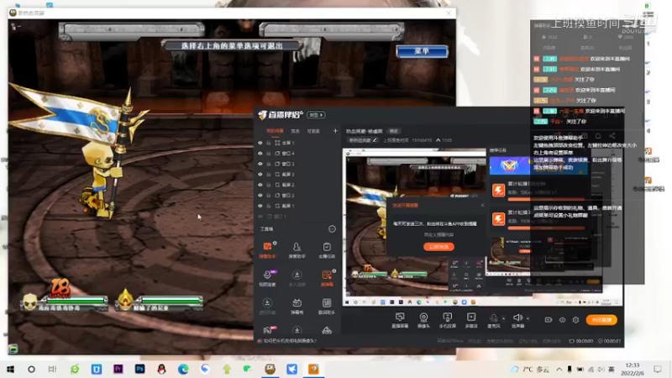This screenshot has width=672, height=378.
Task: Open the 歌词助手 tool
Action: tap(327, 306)
